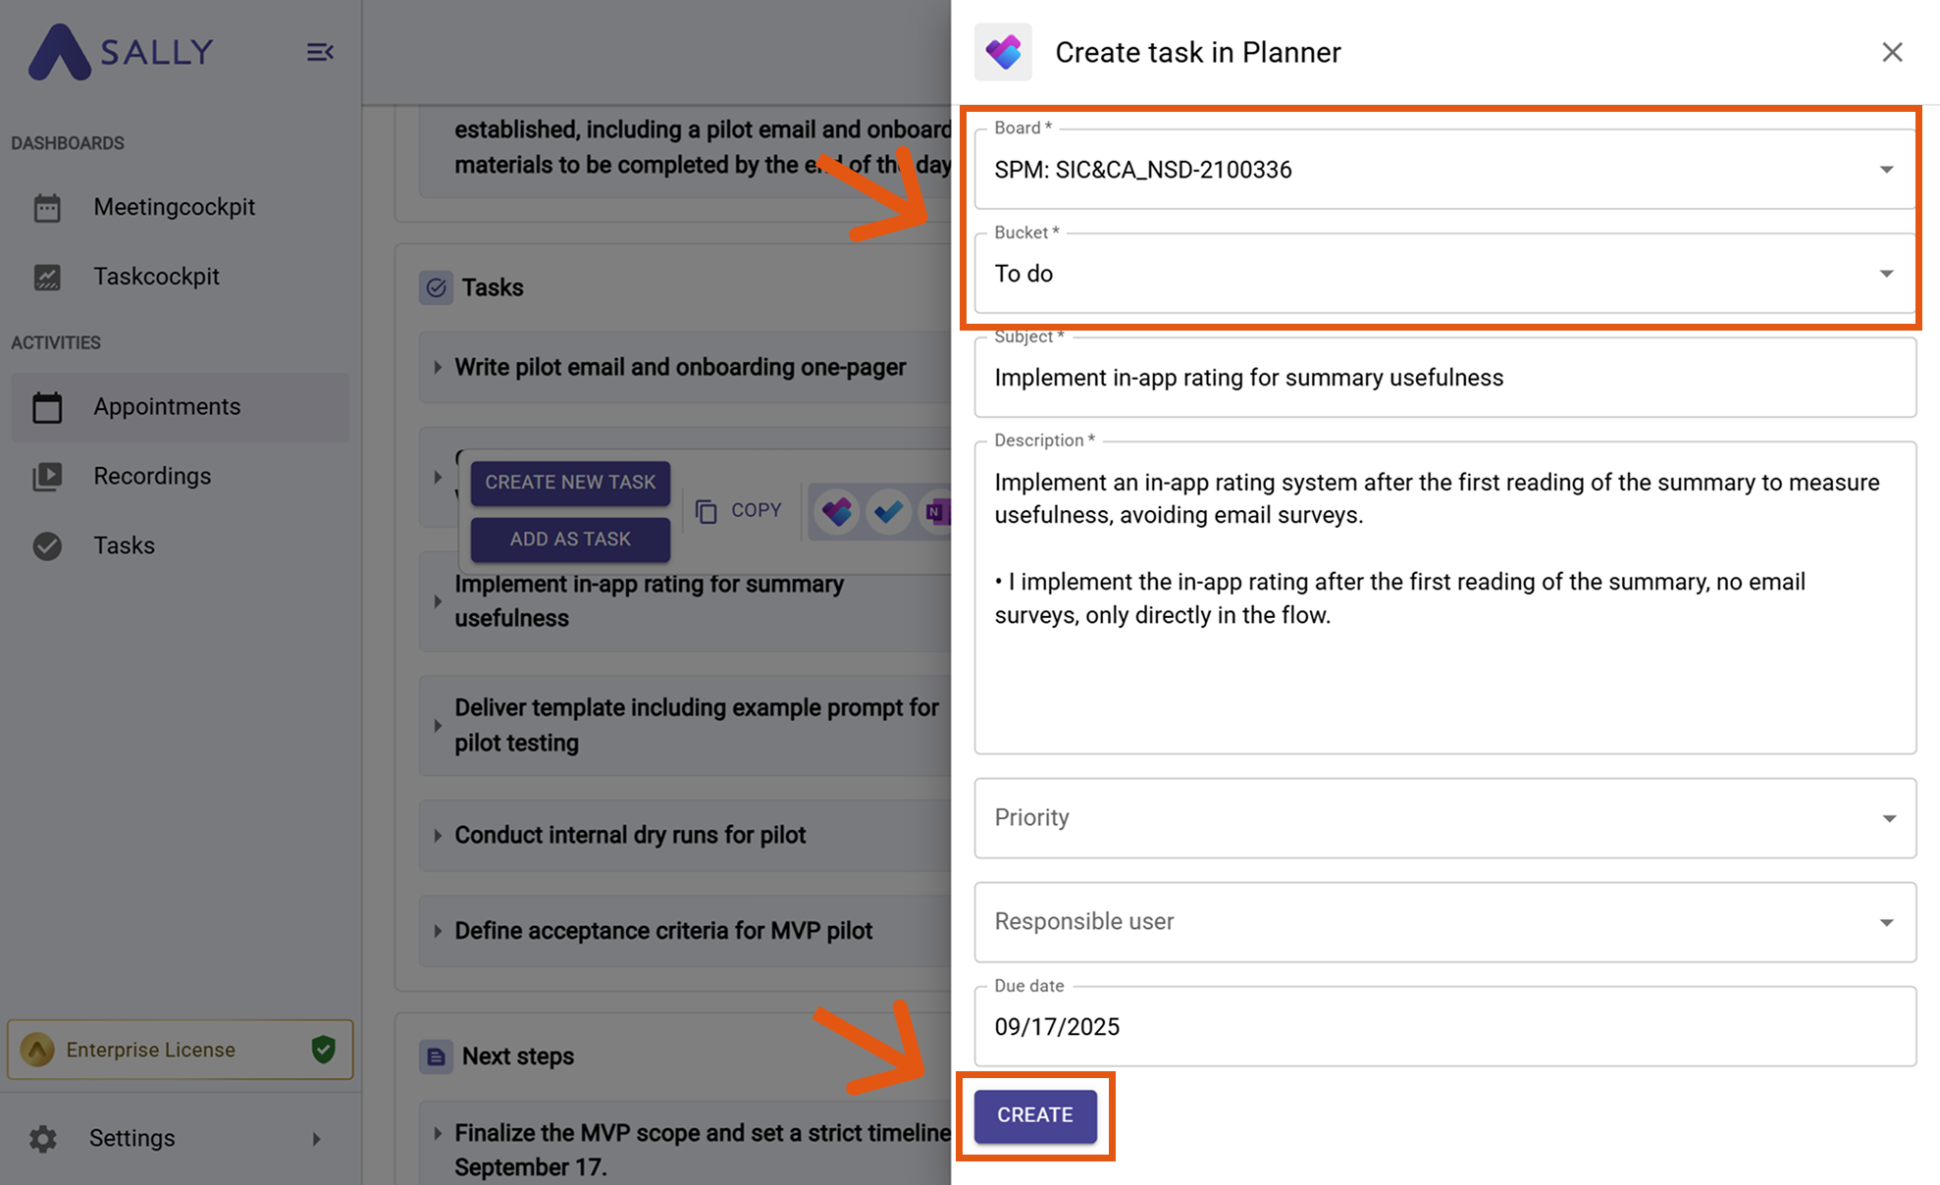Viewport: 1940px width, 1185px height.
Task: Go to Recordings in the sidebar
Action: pos(152,476)
